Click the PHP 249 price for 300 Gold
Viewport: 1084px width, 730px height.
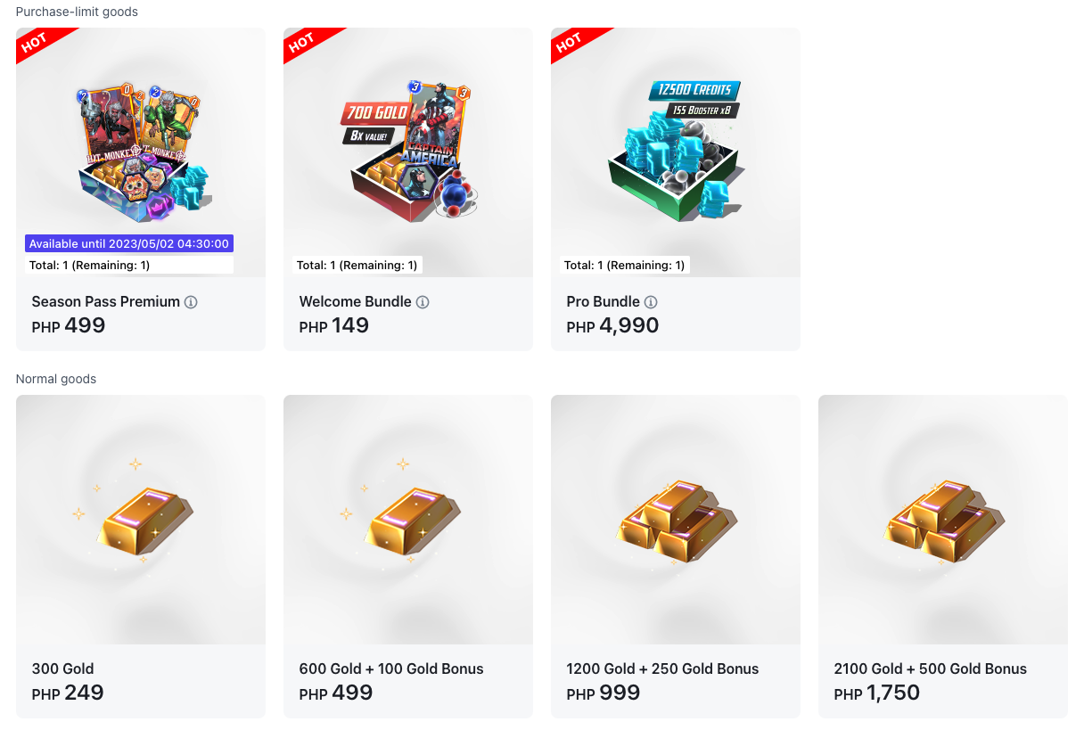click(68, 693)
